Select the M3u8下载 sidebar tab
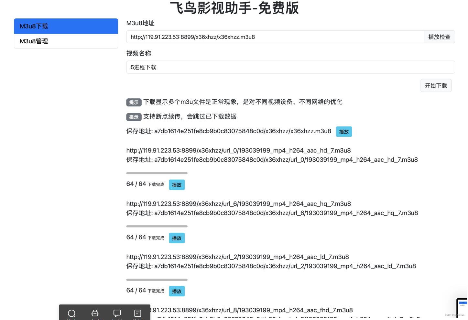The image size is (468, 320). 66,26
